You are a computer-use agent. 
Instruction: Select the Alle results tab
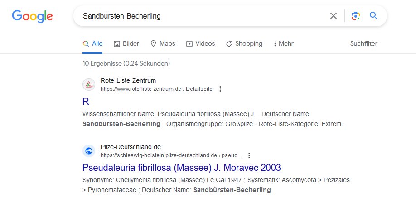point(92,44)
